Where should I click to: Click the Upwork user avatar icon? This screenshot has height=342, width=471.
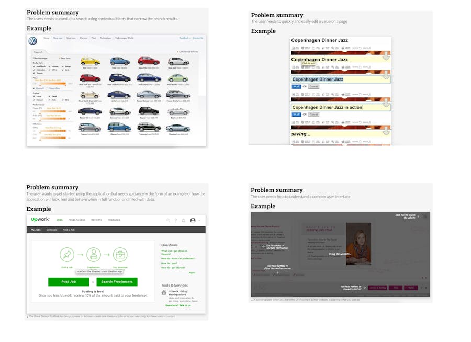(x=193, y=220)
